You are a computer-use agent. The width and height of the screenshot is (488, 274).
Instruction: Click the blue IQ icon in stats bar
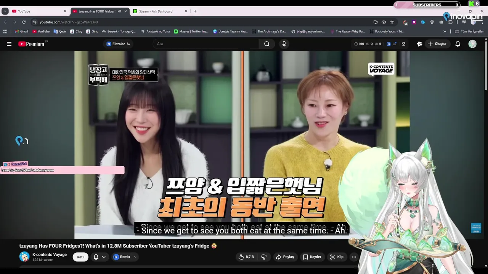pos(389,44)
